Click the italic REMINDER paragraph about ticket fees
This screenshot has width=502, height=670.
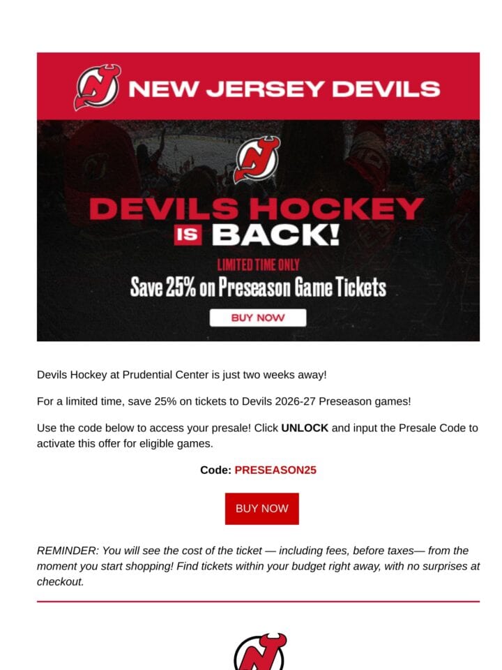(258, 566)
